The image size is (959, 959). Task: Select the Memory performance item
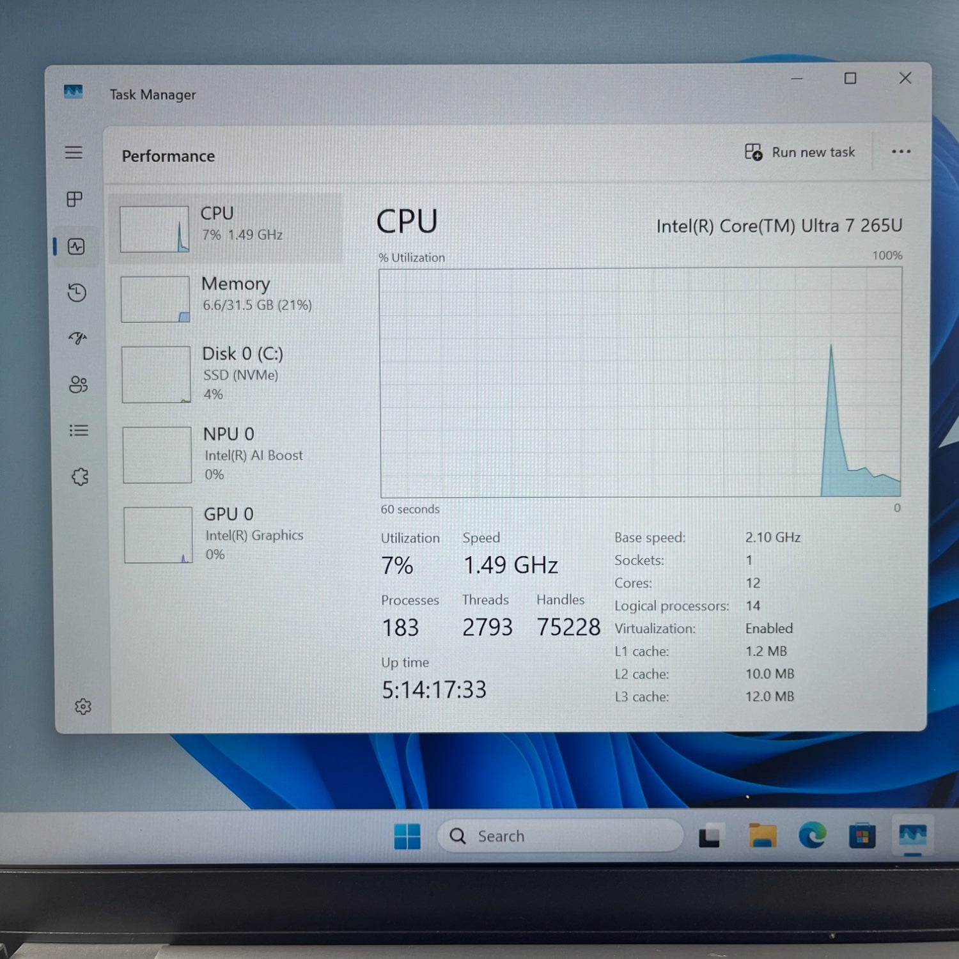(227, 299)
